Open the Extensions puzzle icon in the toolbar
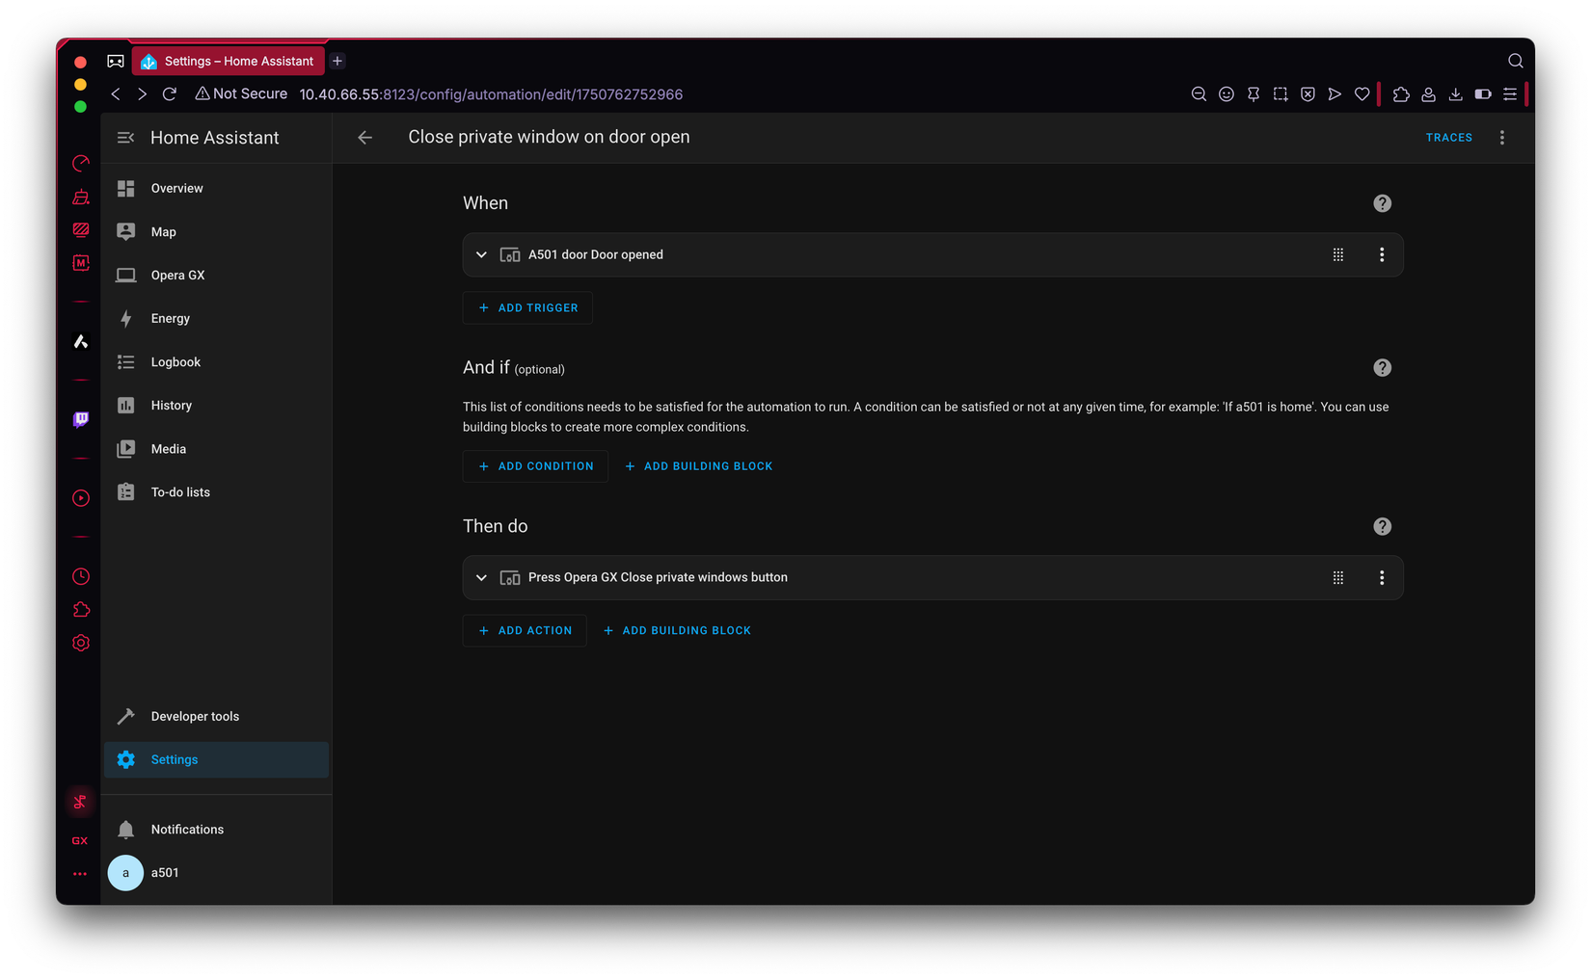1591x979 pixels. [x=1401, y=93]
